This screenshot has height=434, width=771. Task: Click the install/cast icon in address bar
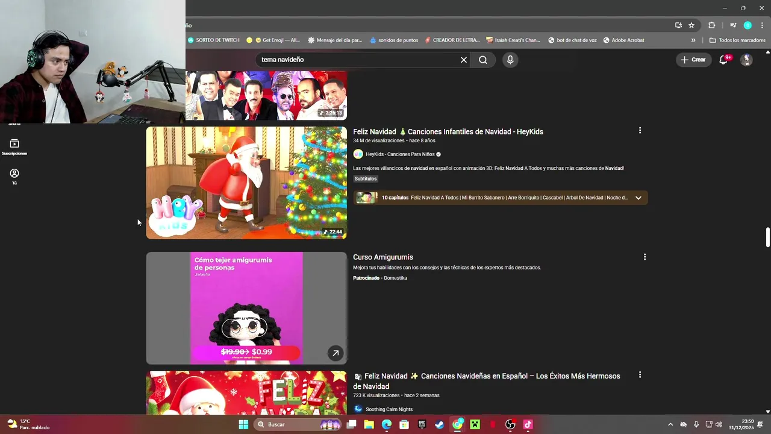coord(678,25)
